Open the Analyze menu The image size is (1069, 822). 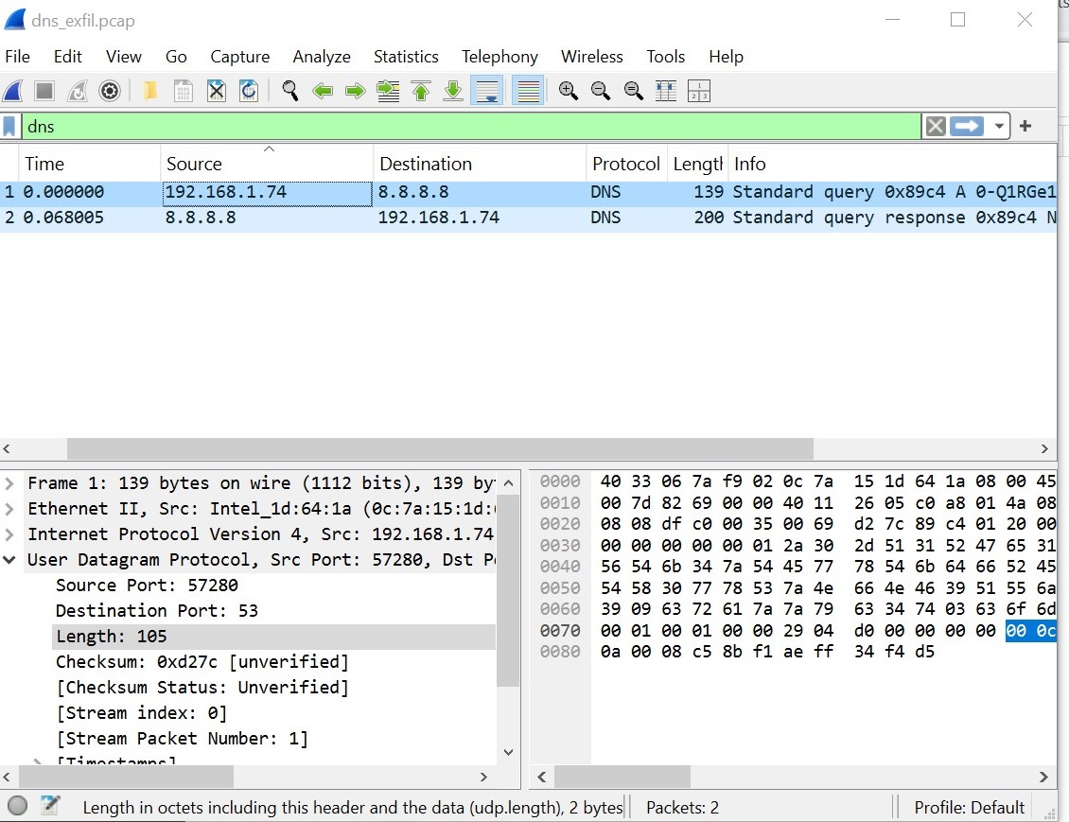click(322, 57)
